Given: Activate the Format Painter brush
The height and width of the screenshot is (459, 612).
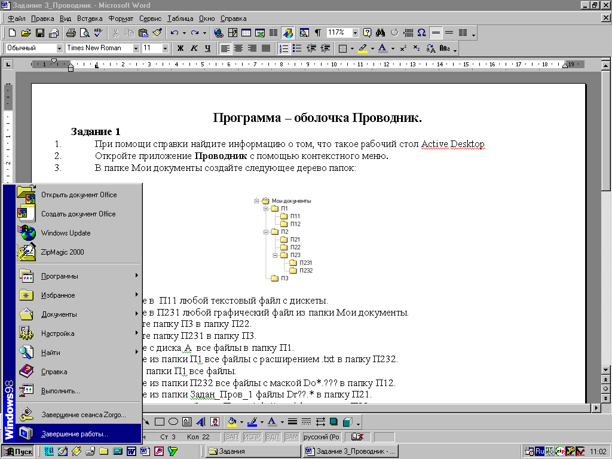Looking at the screenshot, I should click(157, 33).
